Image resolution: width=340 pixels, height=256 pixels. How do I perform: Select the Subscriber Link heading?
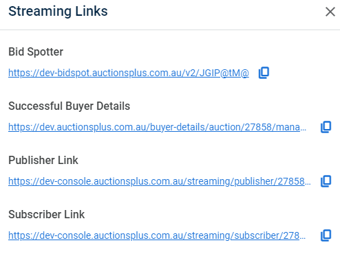[46, 214]
